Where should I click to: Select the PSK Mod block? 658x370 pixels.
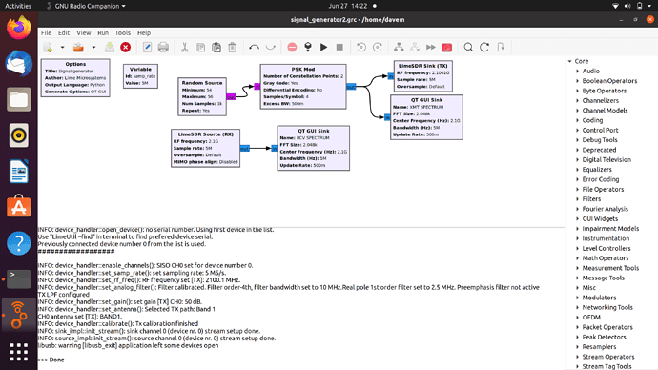coord(303,87)
